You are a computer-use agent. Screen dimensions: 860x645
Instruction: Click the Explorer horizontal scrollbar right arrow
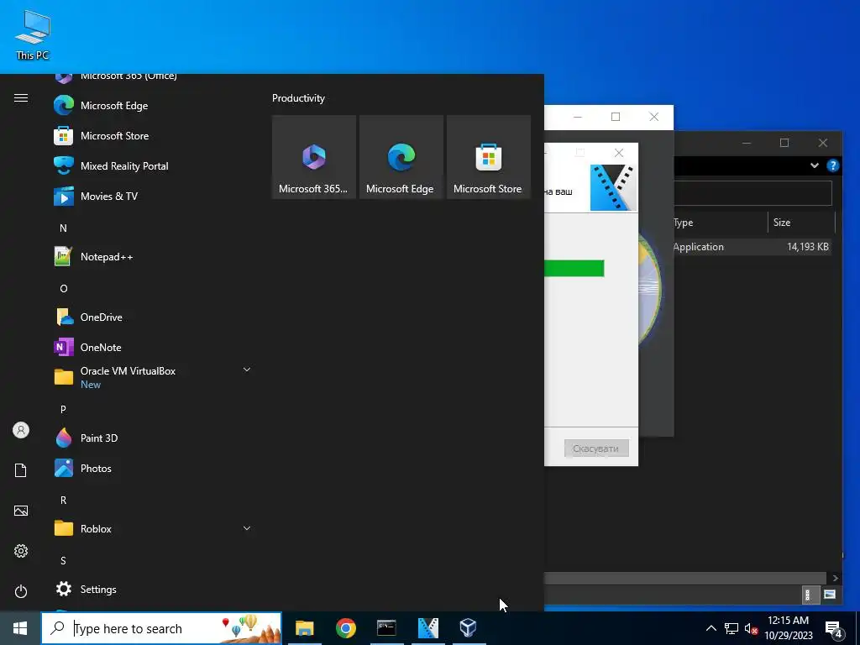point(835,578)
